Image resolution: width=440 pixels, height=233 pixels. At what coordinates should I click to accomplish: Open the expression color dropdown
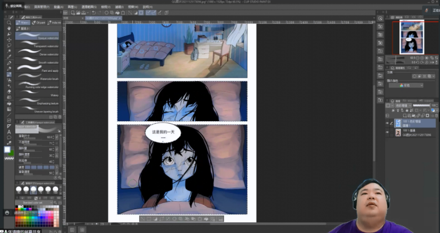[x=406, y=86]
